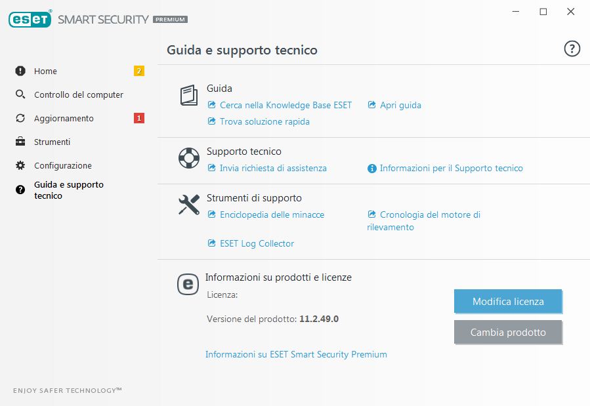The image size is (590, 406).
Task: Open the Strumenti menu item
Action: click(x=52, y=142)
